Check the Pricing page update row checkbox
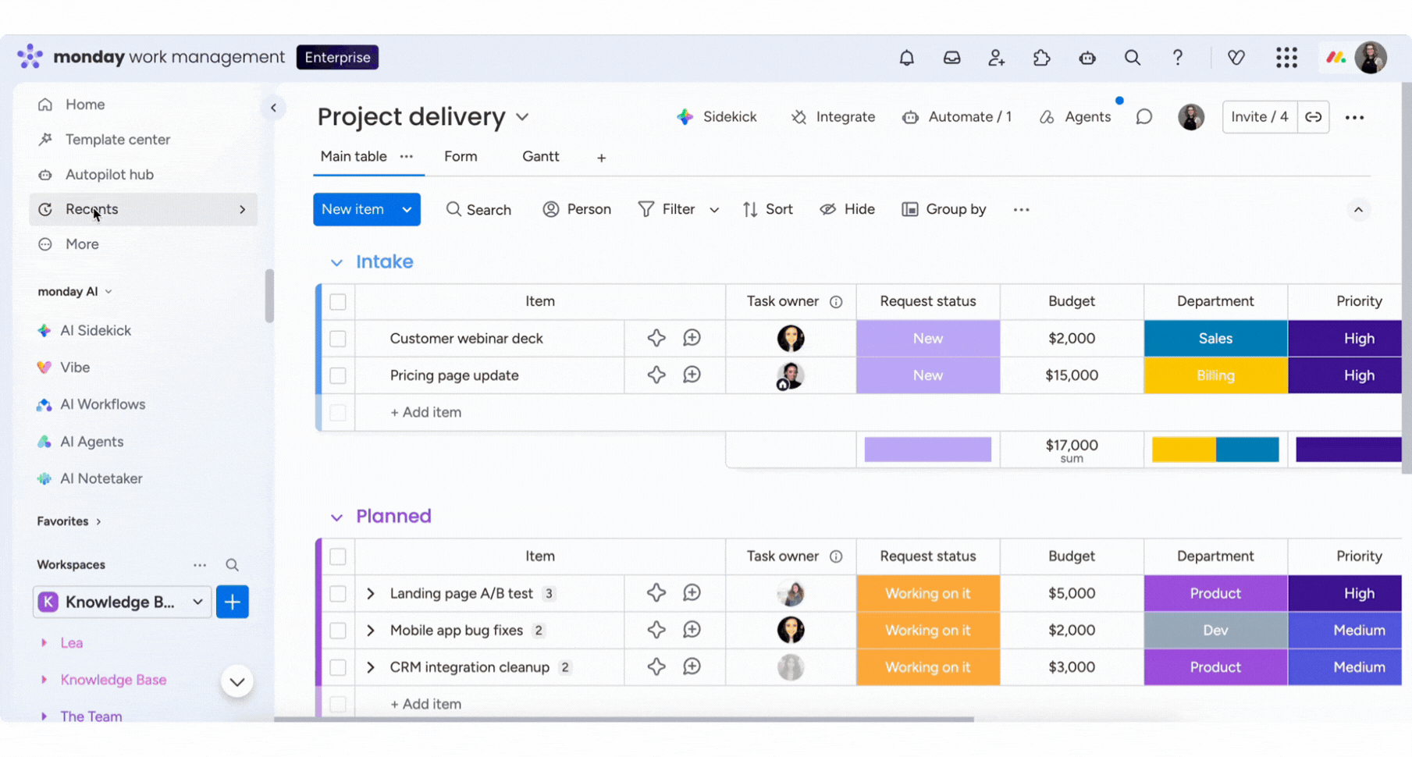The width and height of the screenshot is (1412, 757). pos(337,375)
